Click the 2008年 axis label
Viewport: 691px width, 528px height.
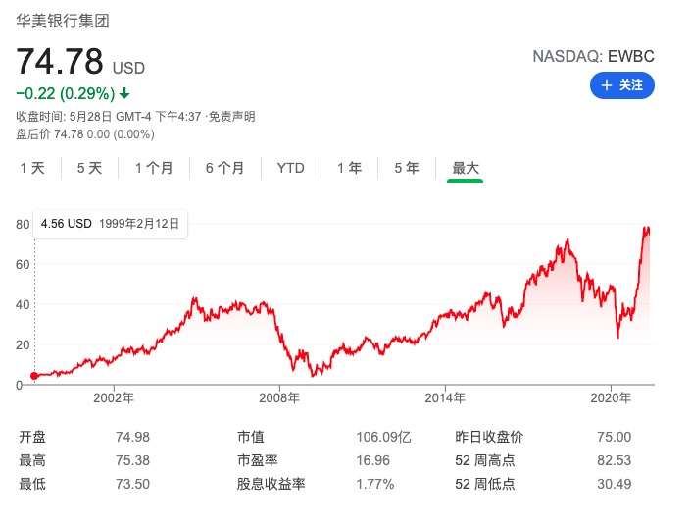pos(279,397)
